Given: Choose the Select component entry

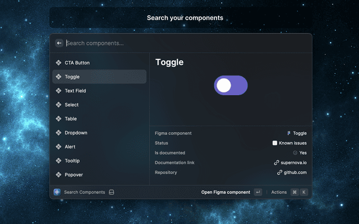Looking at the screenshot, I should 99,105.
